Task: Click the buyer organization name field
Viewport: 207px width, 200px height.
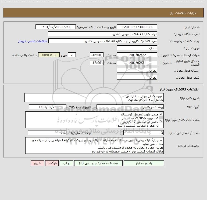Action: click(102, 34)
